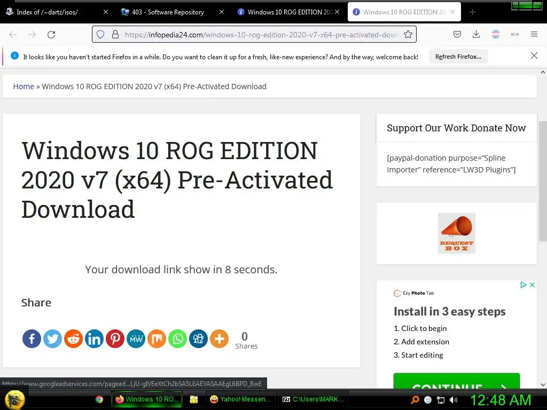Click the 0 Shares counter
Viewport: 547px width, 410px height.
(x=246, y=340)
